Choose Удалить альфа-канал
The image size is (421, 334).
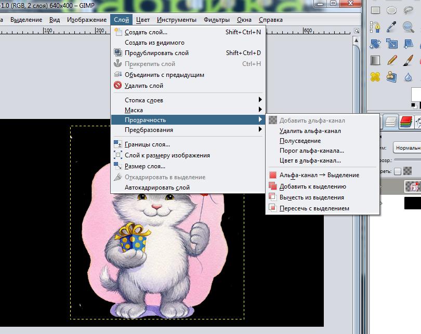click(322, 131)
